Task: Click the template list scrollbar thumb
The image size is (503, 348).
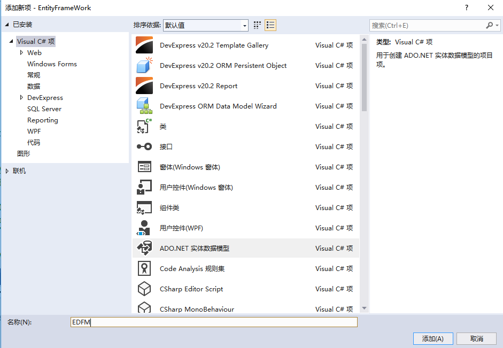Action: (x=364, y=78)
